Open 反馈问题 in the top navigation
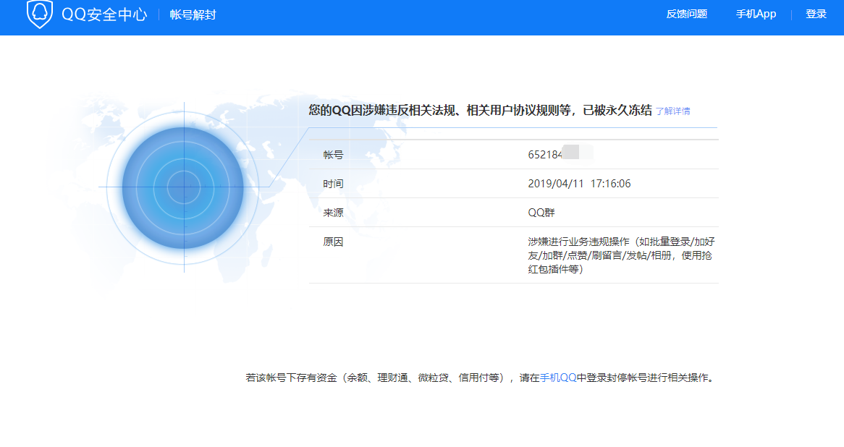 tap(686, 14)
